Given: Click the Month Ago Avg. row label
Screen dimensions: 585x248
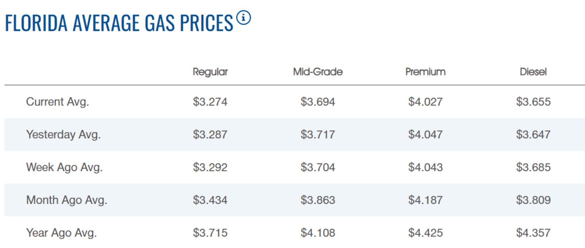Looking at the screenshot, I should tap(67, 200).
